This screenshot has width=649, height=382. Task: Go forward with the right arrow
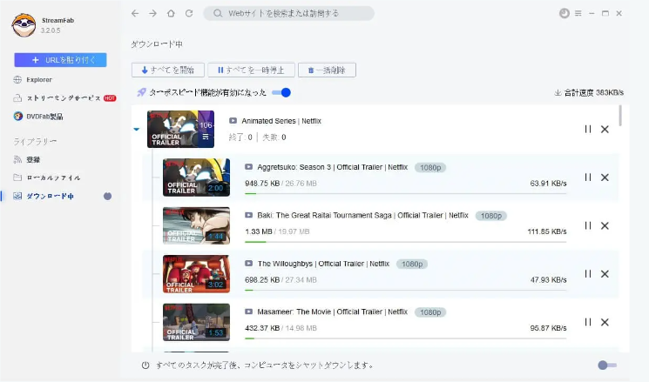(152, 13)
